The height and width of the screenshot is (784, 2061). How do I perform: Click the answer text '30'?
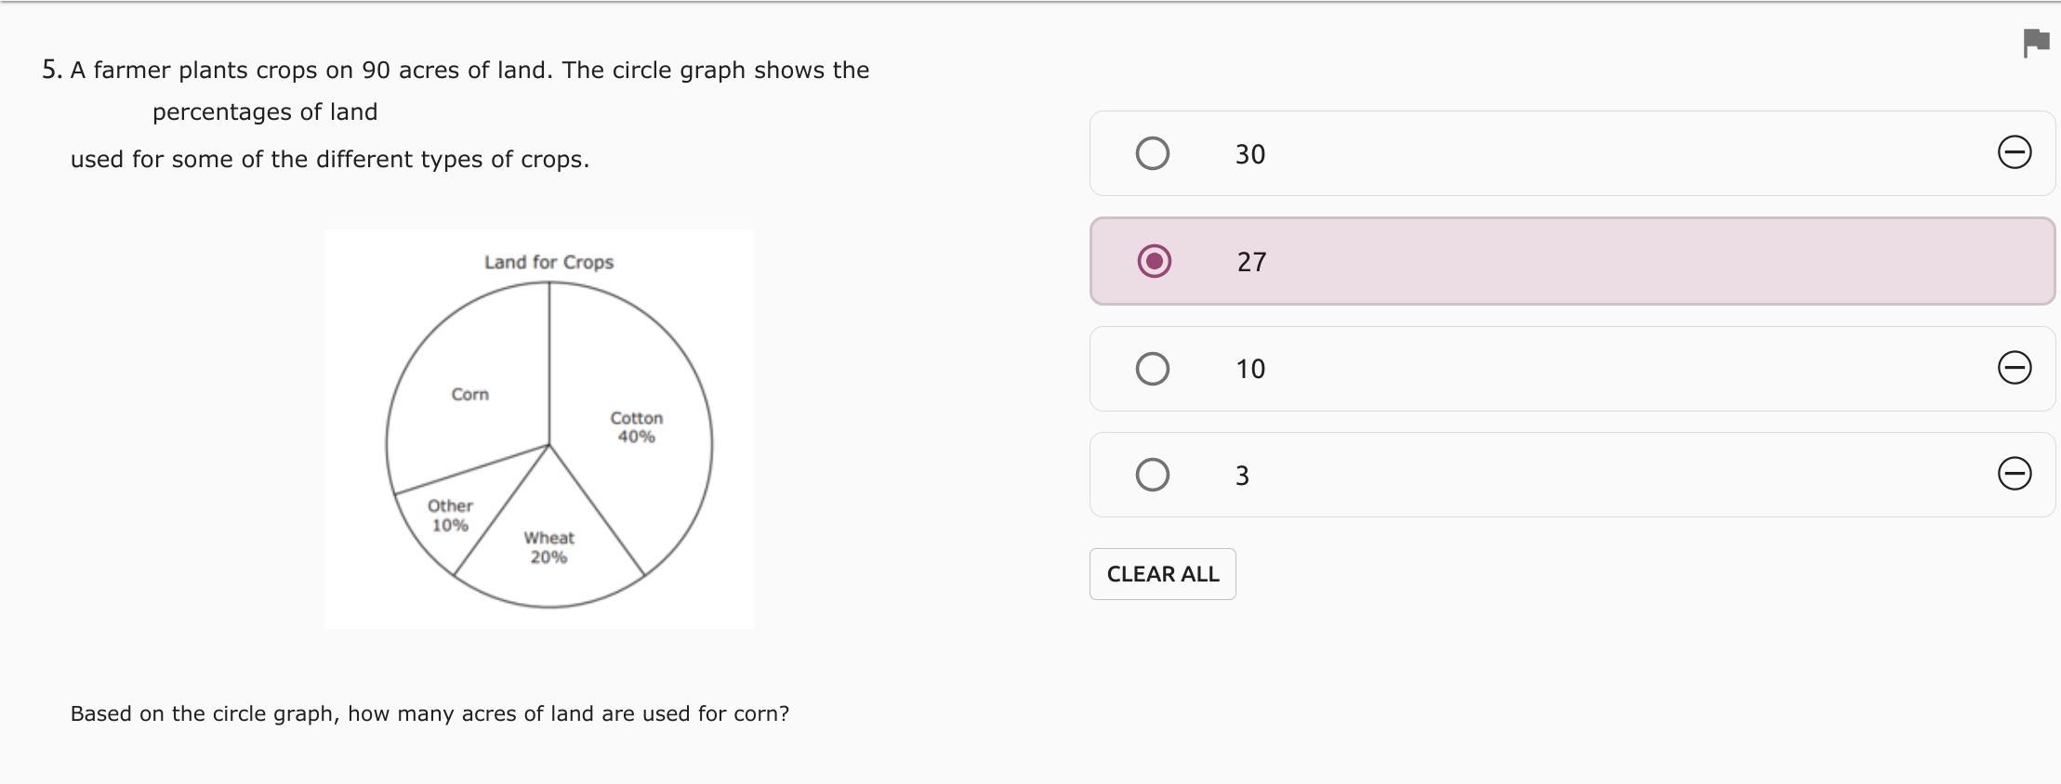[x=1250, y=154]
